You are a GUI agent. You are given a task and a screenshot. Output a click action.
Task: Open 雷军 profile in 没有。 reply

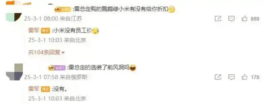[34, 89]
